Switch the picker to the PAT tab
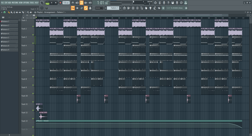The image size is (252, 136). (x=34, y=18)
